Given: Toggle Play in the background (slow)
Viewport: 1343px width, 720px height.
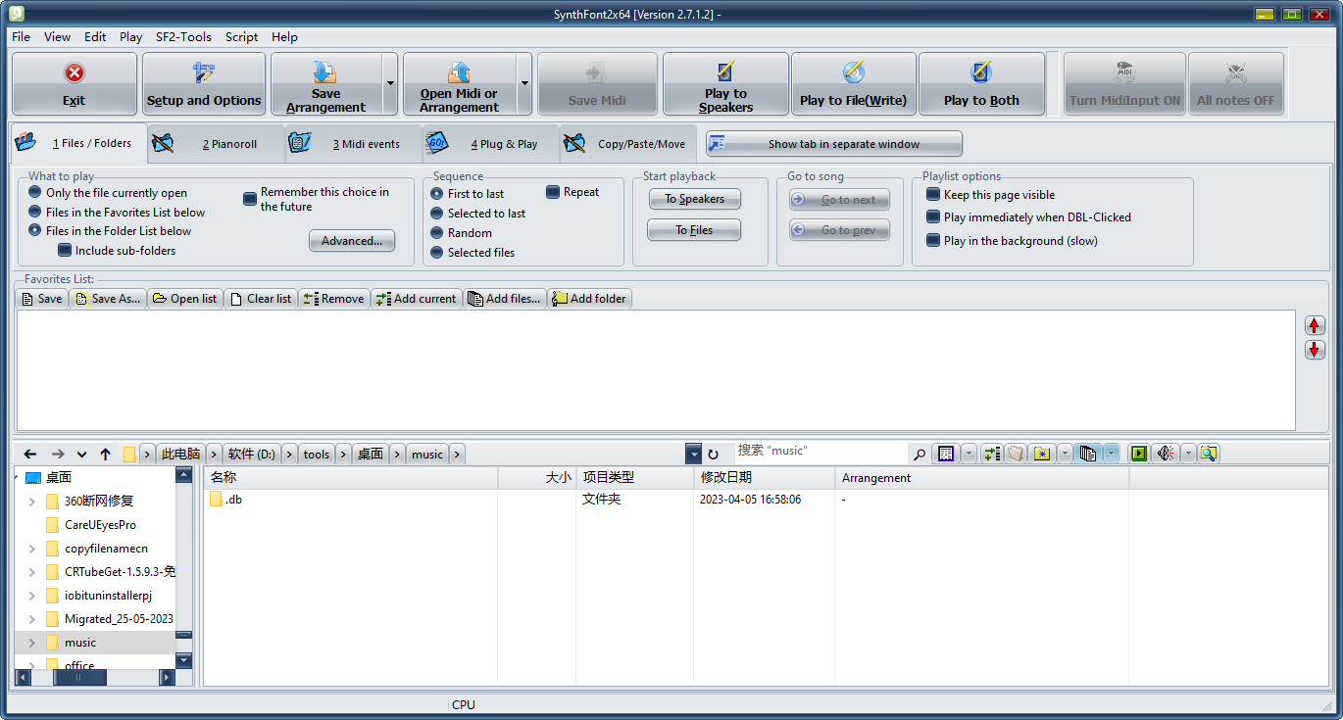Looking at the screenshot, I should 1012,241.
